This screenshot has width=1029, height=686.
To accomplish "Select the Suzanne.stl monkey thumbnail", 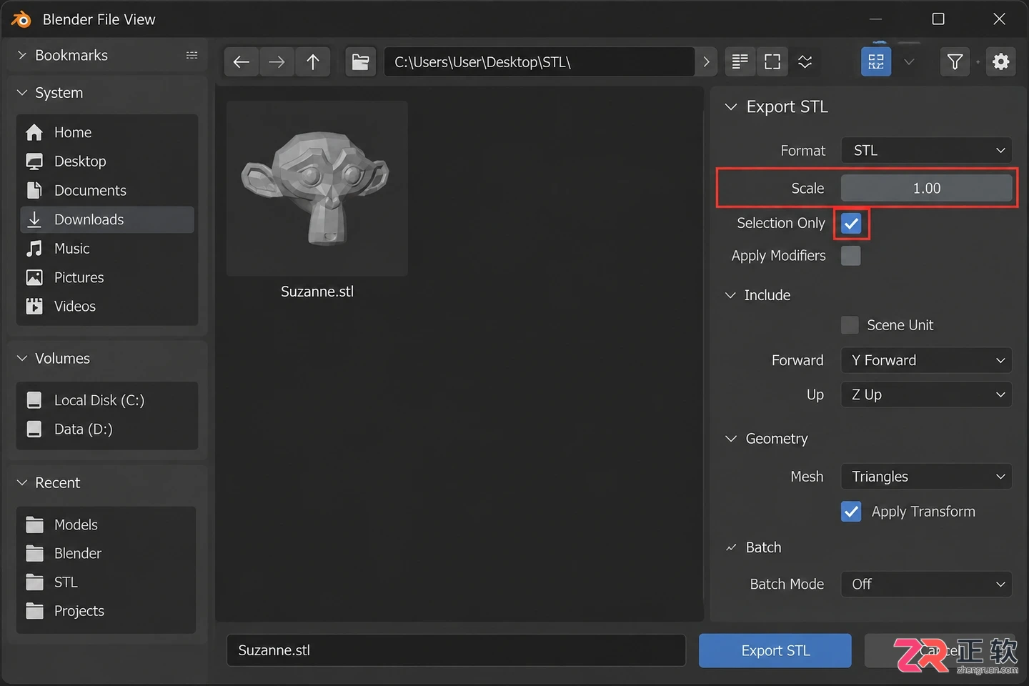I will point(317,188).
